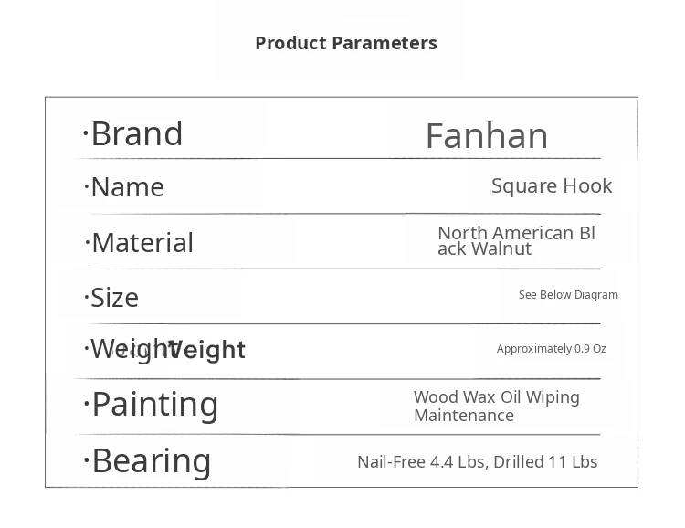Click the bullet dot before Brand
Screen dimensions: 685x528
click(85, 134)
